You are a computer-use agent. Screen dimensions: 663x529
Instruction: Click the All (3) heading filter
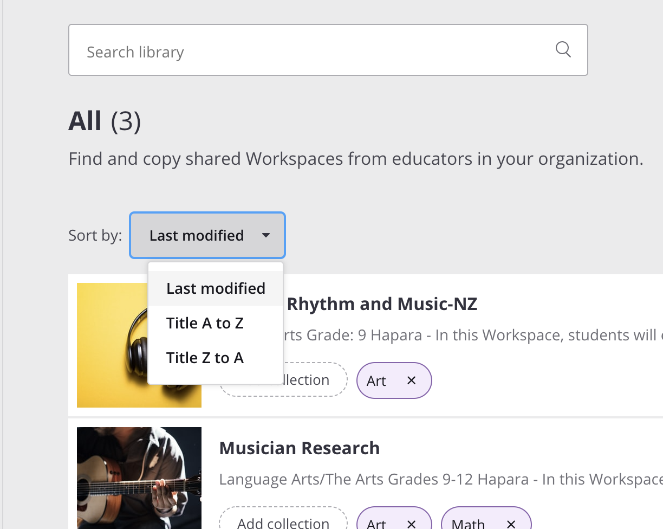(x=104, y=120)
